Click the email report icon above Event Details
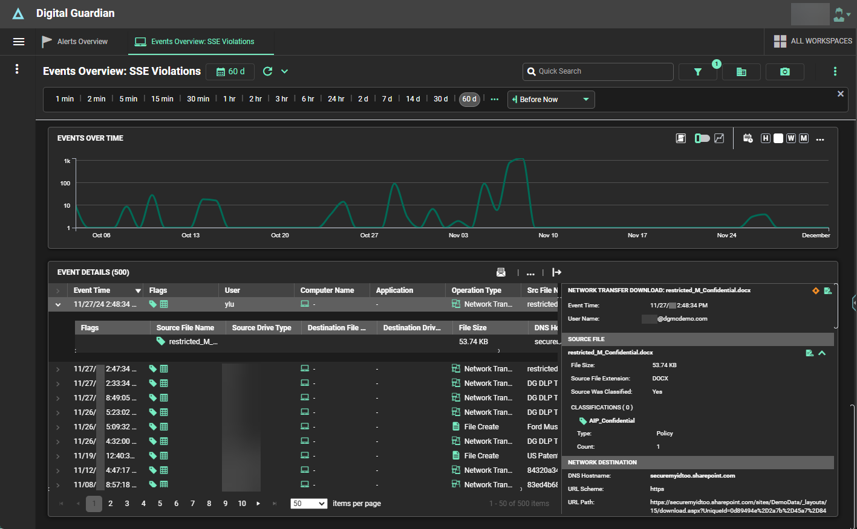 coord(501,272)
